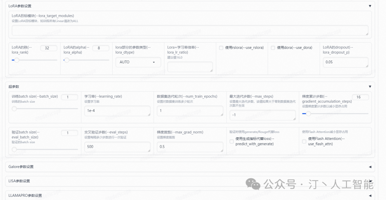Viewport: 386px width, 200px height.
Task: Enable the 使用rslora checkbox
Action: [x=221, y=48]
